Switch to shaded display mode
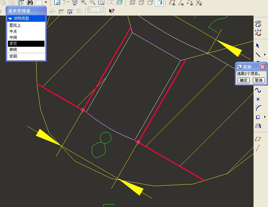This screenshot has width=278, height=207. [x=159, y=3]
